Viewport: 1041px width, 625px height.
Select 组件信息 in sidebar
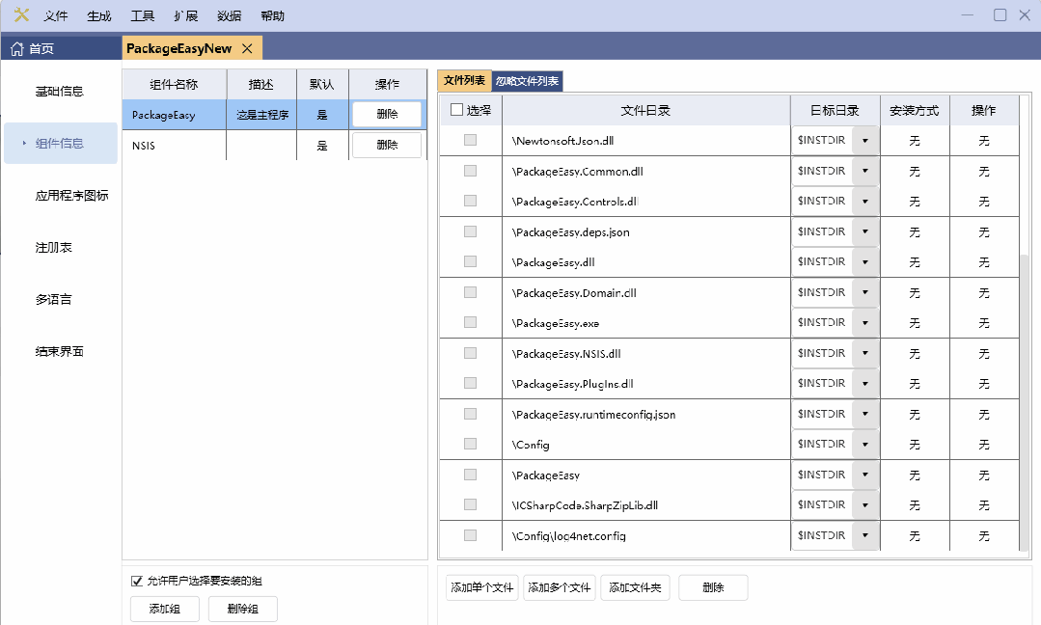[61, 144]
